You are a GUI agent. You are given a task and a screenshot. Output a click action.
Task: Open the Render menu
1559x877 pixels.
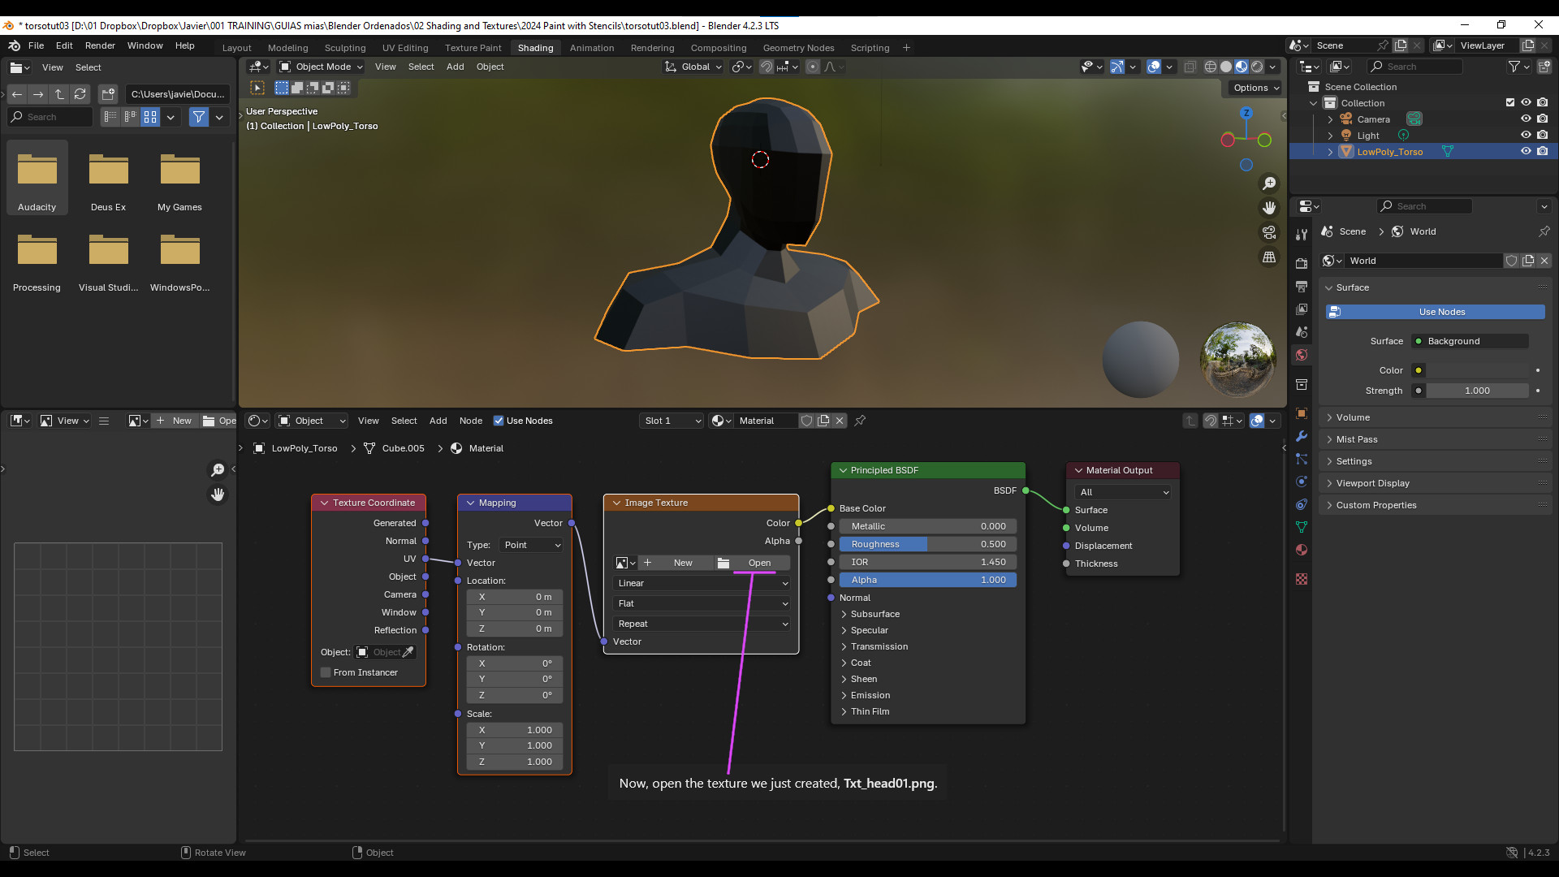click(100, 45)
